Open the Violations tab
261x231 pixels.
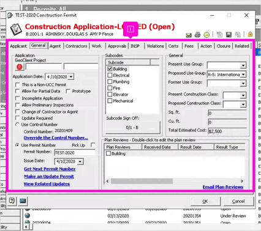point(155,46)
